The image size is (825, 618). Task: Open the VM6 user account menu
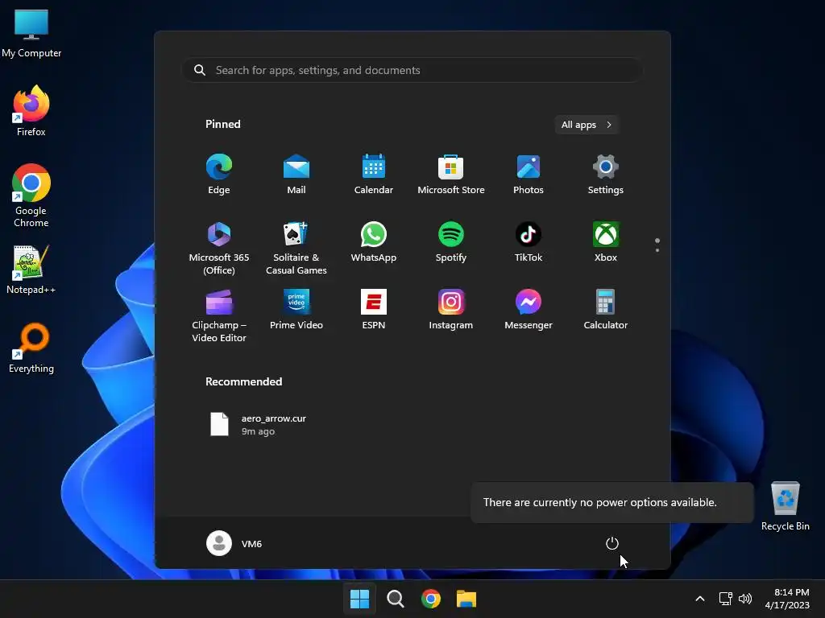click(234, 543)
